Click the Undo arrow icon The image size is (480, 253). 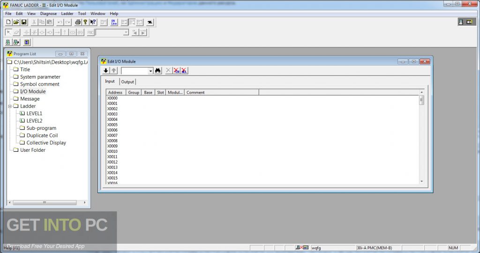click(x=60, y=22)
